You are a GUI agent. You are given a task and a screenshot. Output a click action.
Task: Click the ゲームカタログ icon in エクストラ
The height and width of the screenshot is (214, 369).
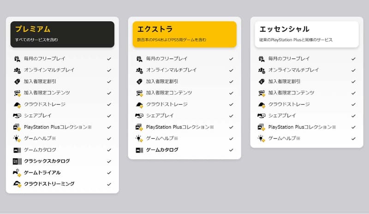click(x=139, y=150)
